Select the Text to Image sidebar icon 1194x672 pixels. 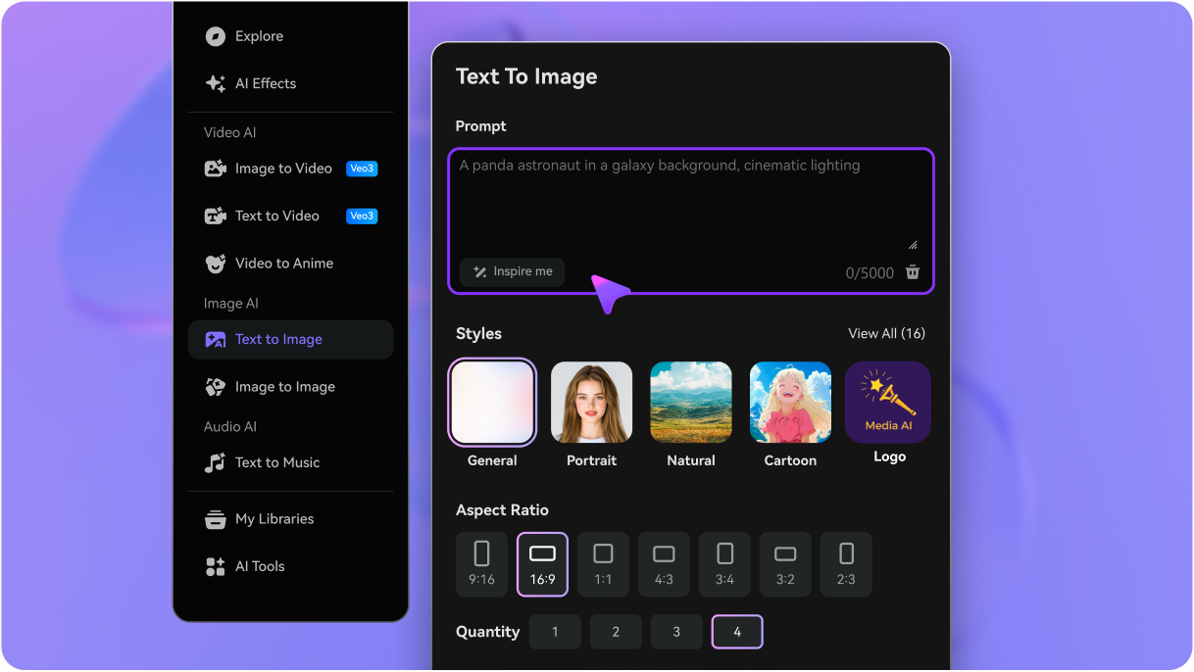pyautogui.click(x=215, y=340)
